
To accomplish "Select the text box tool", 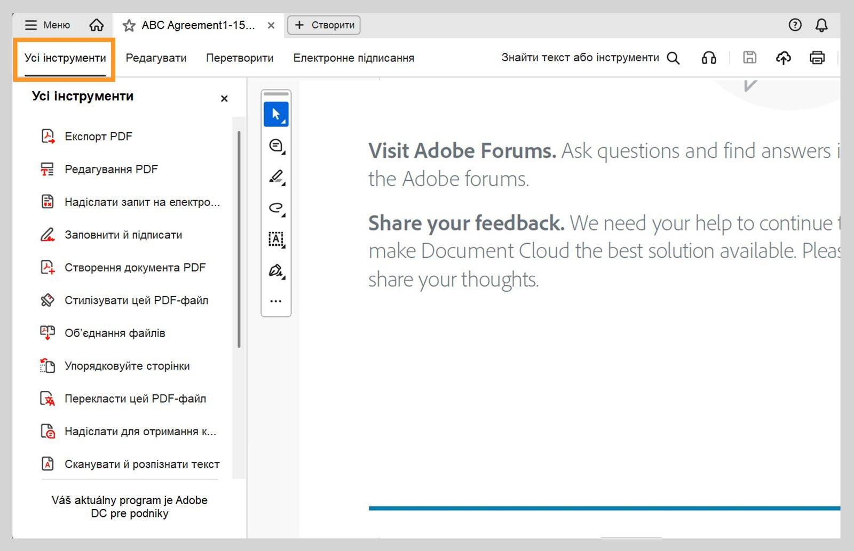I will coord(276,239).
